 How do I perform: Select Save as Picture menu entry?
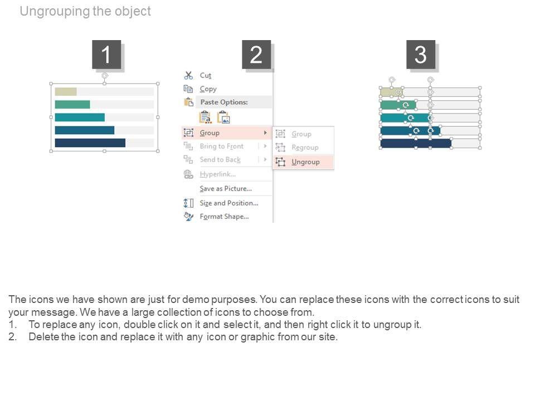point(226,189)
